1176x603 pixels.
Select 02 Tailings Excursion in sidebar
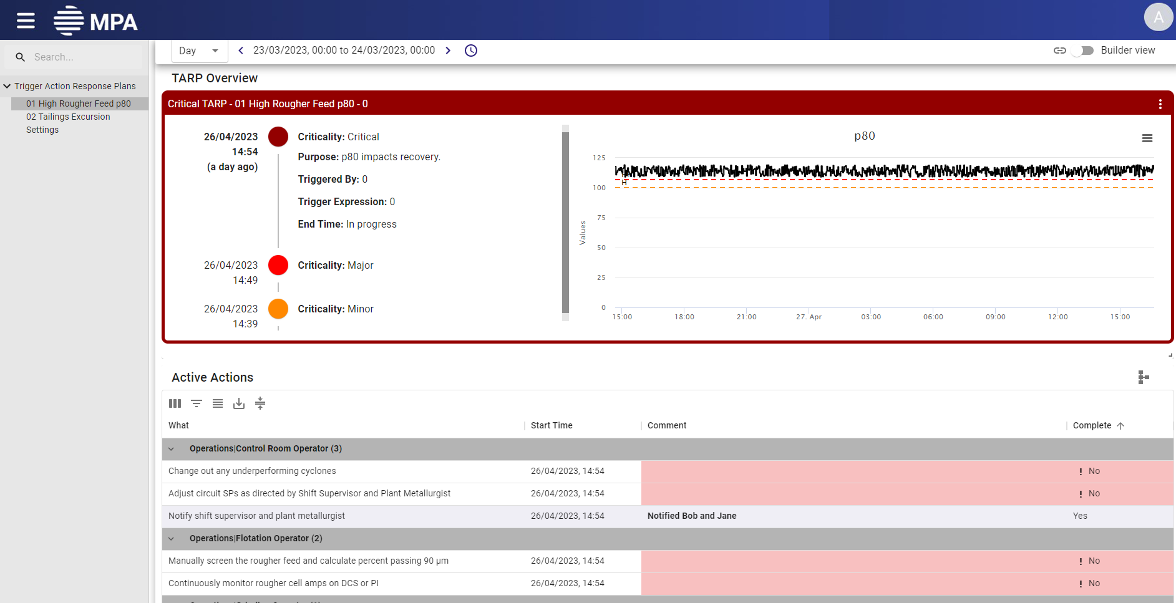pyautogui.click(x=68, y=117)
